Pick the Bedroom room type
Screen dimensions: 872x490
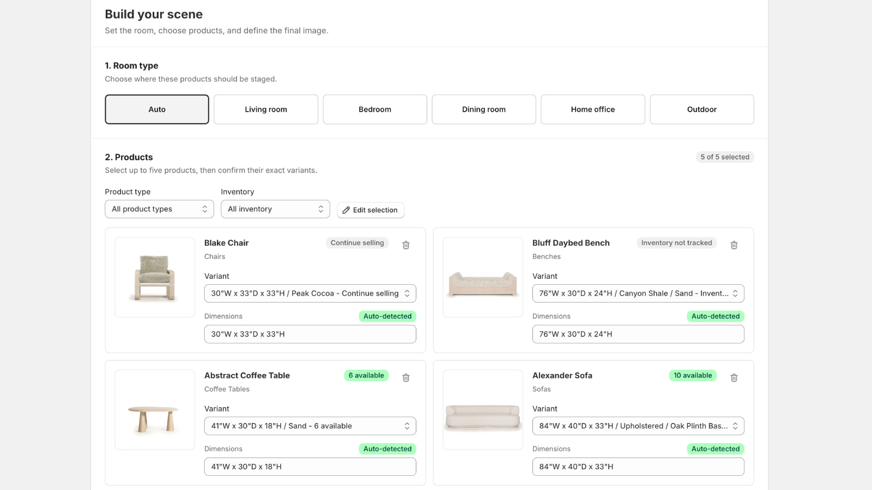pos(375,109)
